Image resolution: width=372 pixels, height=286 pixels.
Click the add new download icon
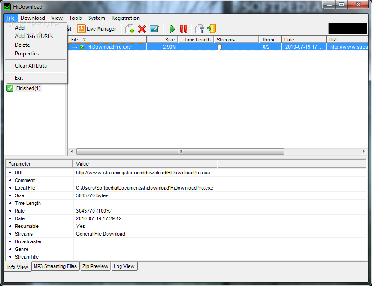[x=130, y=29]
